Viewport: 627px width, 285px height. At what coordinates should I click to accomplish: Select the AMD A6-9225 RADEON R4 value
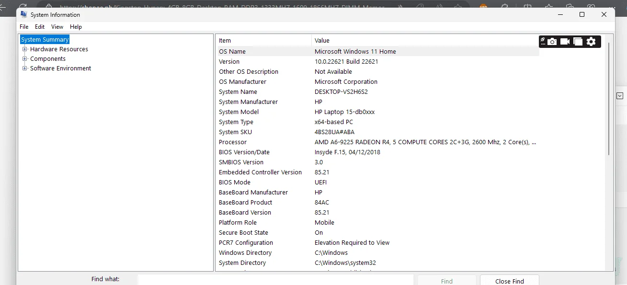[425, 142]
